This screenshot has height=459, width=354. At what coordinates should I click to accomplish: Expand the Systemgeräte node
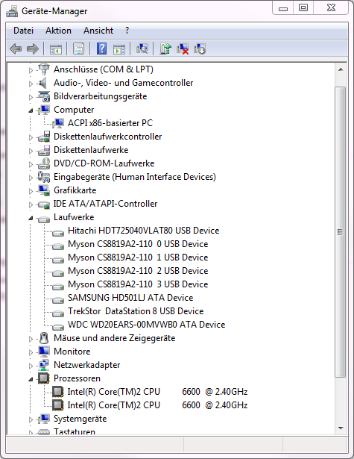pyautogui.click(x=31, y=419)
